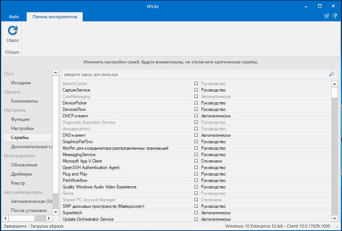Click edit icon next to Quality Windows Audio Video

(196, 187)
